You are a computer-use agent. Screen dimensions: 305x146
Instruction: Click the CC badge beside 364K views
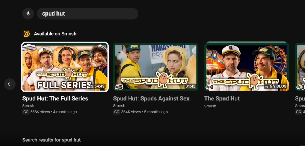(x=117, y=112)
